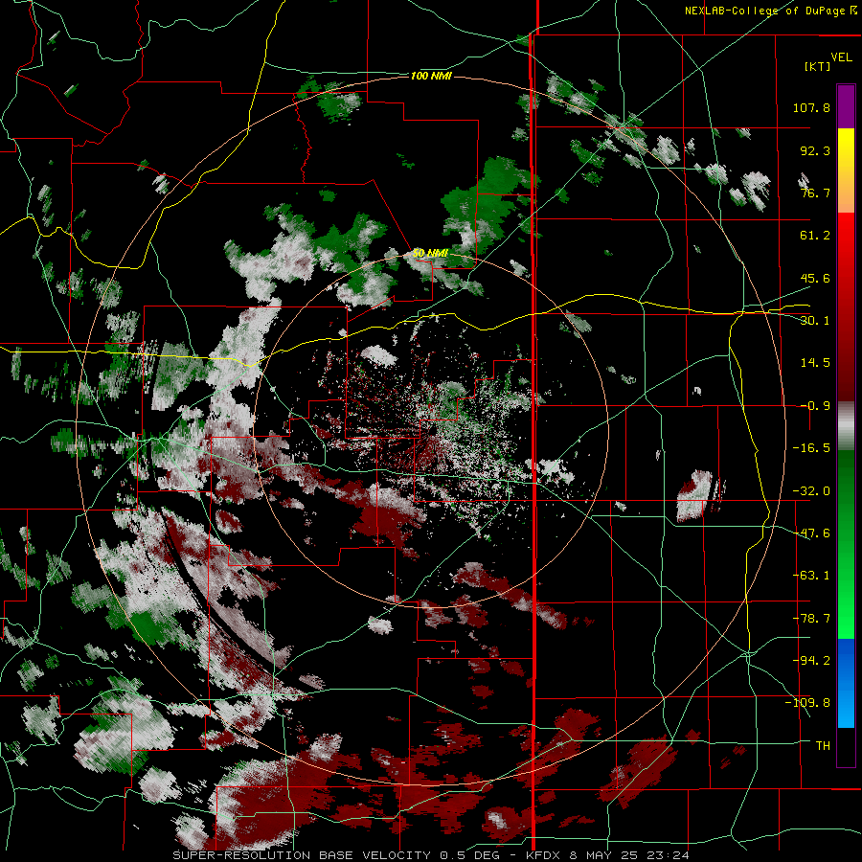Click the VEL legend title

click(x=841, y=57)
